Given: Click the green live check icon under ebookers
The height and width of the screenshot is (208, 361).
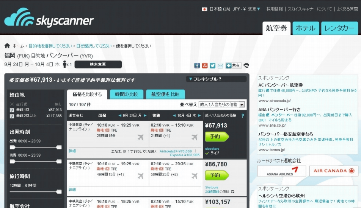Looking at the screenshot, I should pyautogui.click(x=207, y=153).
